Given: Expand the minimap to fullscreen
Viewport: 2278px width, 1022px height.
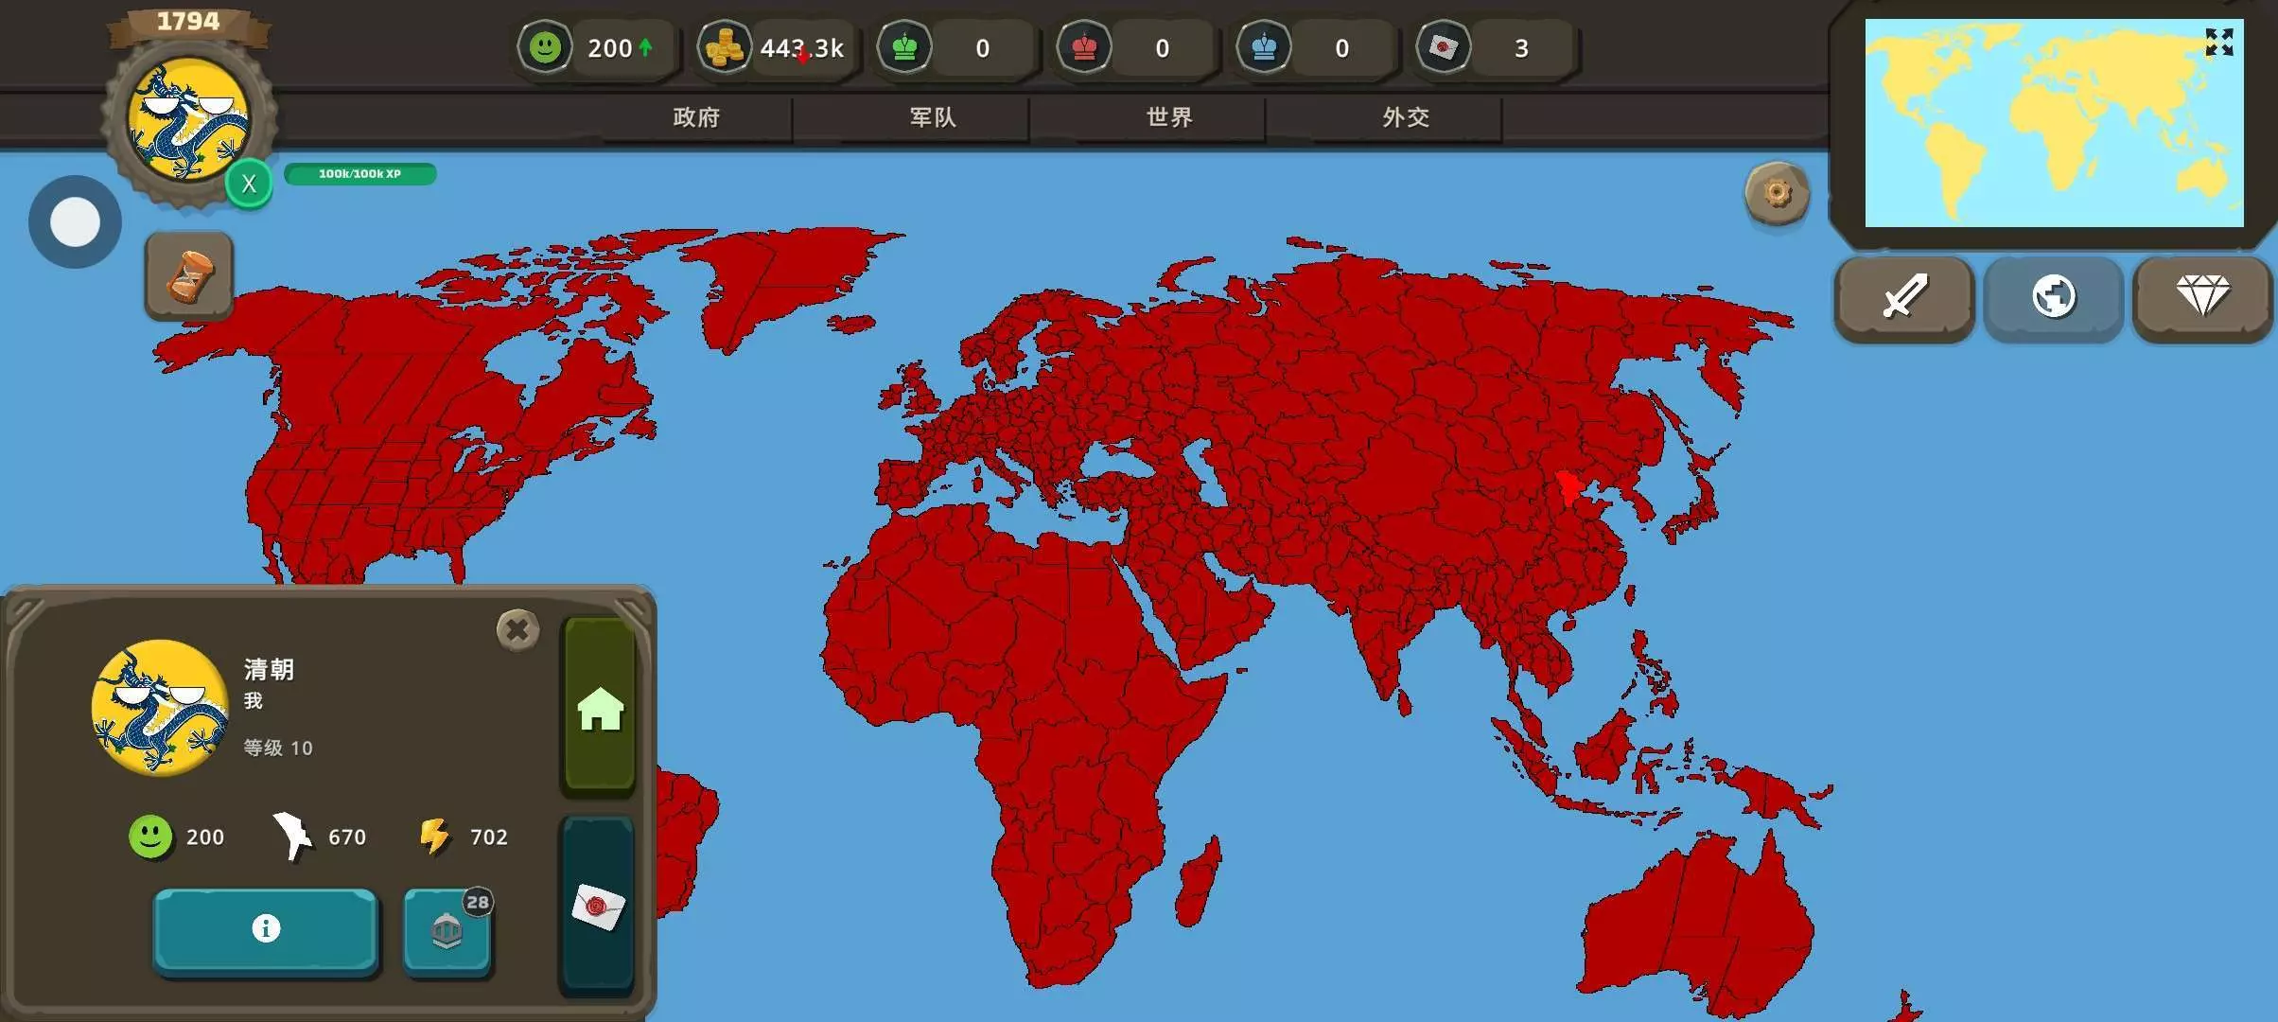Looking at the screenshot, I should click(x=2218, y=42).
